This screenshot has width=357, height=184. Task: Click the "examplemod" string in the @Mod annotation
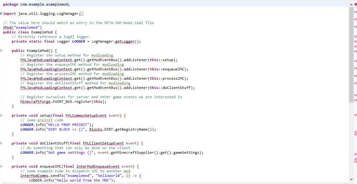(27, 28)
